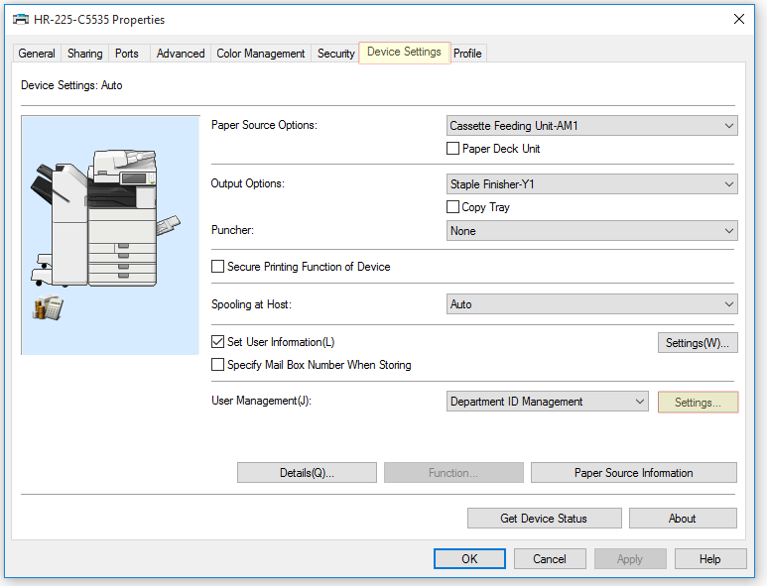Open the Puncher dropdown list
Viewport: 767px width, 586px height.
(591, 231)
